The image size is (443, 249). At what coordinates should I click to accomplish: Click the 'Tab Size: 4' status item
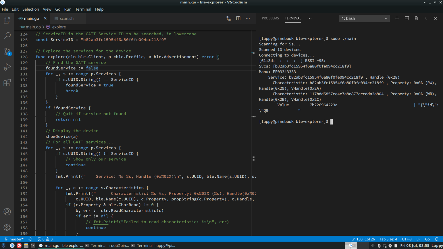coord(388,239)
